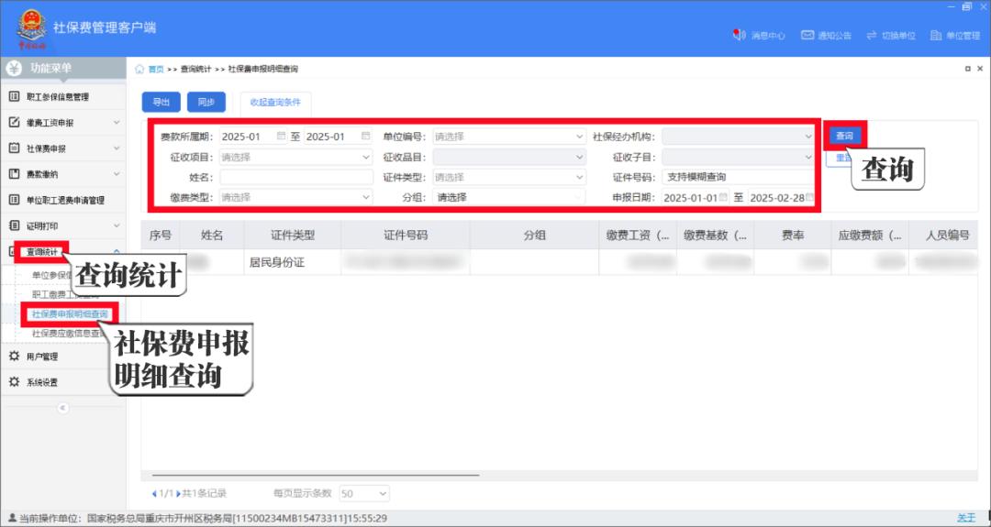991x527 pixels.
Task: Change 每页显示条数 page size dropdown
Action: point(358,493)
